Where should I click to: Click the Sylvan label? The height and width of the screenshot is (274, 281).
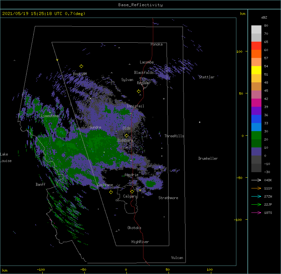click(127, 80)
